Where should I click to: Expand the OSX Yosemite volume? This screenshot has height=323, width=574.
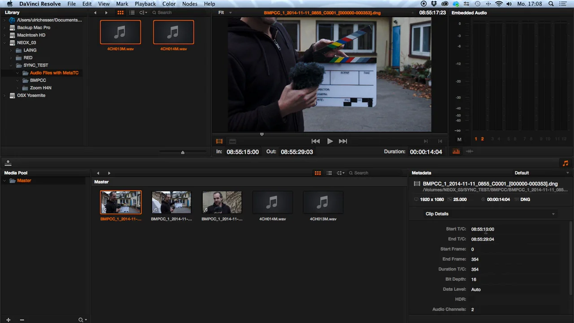(x=4, y=95)
